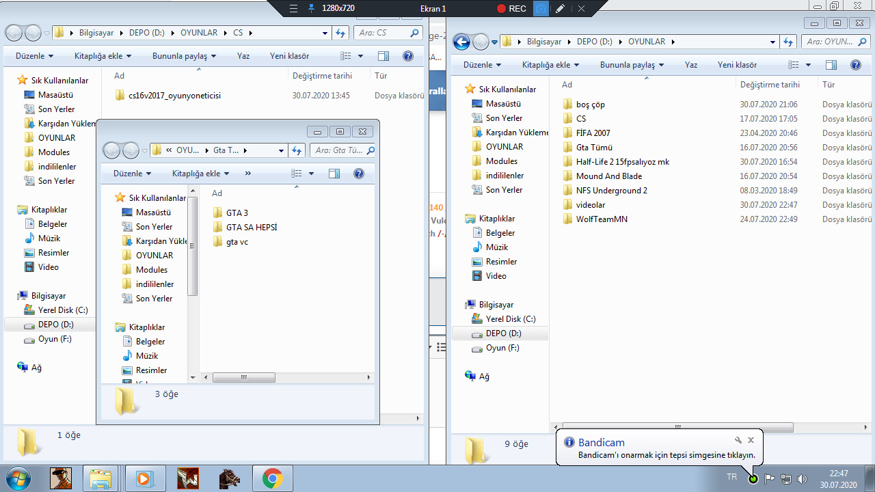Viewport: 875px width, 492px height.
Task: Select the pencil drawing tool in Bandicam bar
Action: 561,8
